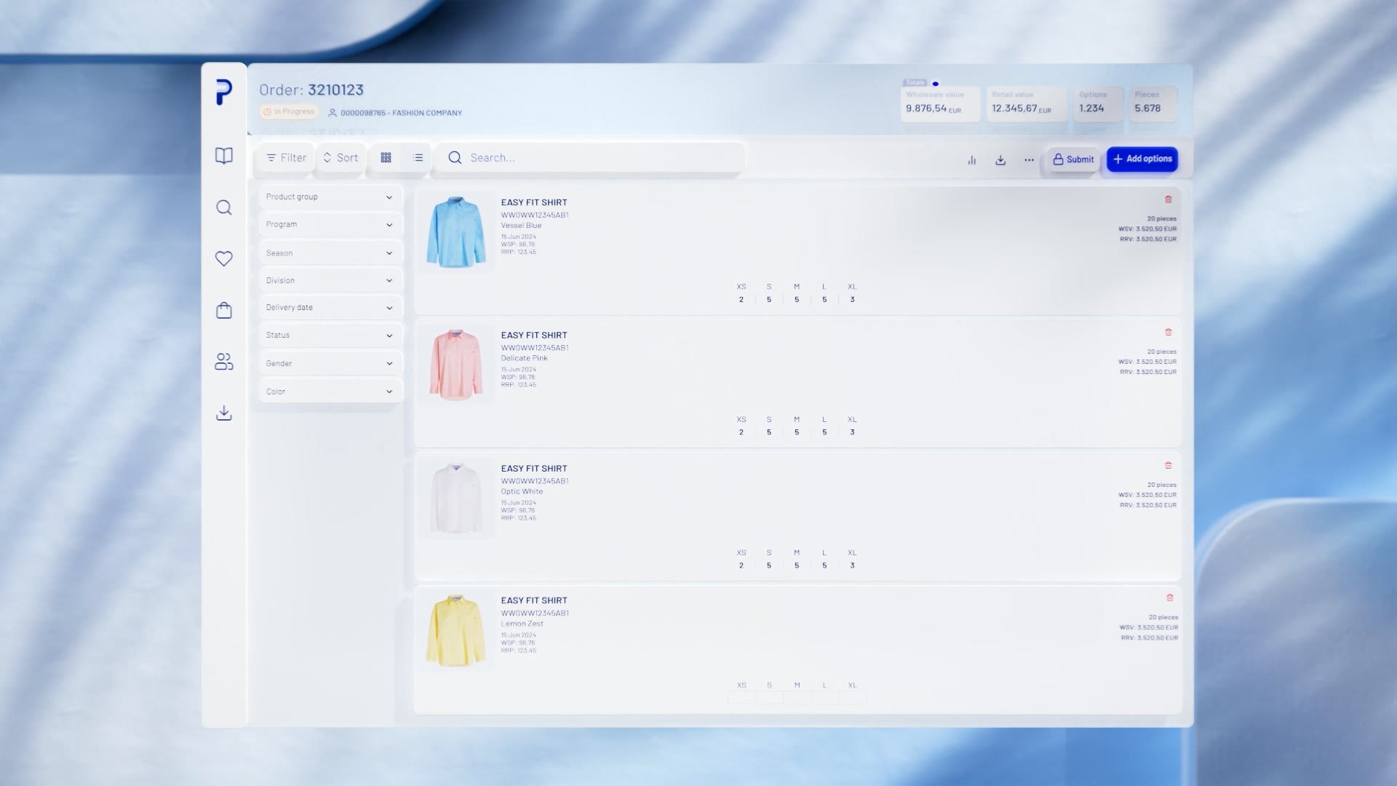Click the In Progress status badge
The height and width of the screenshot is (786, 1397).
click(x=289, y=112)
